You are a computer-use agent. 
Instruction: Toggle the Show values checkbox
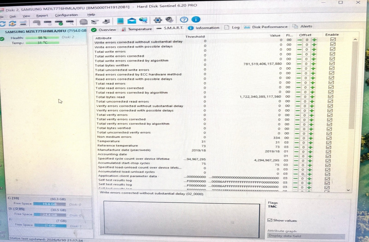point(270,220)
